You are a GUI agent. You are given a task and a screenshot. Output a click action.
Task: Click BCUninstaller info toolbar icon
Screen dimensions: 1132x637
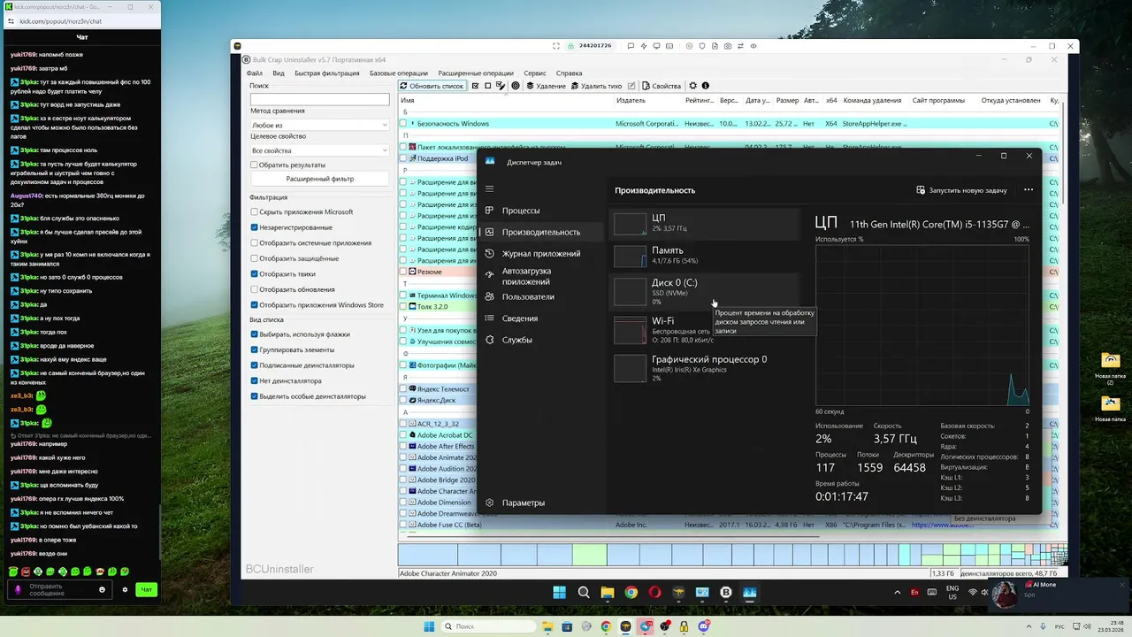tap(706, 86)
